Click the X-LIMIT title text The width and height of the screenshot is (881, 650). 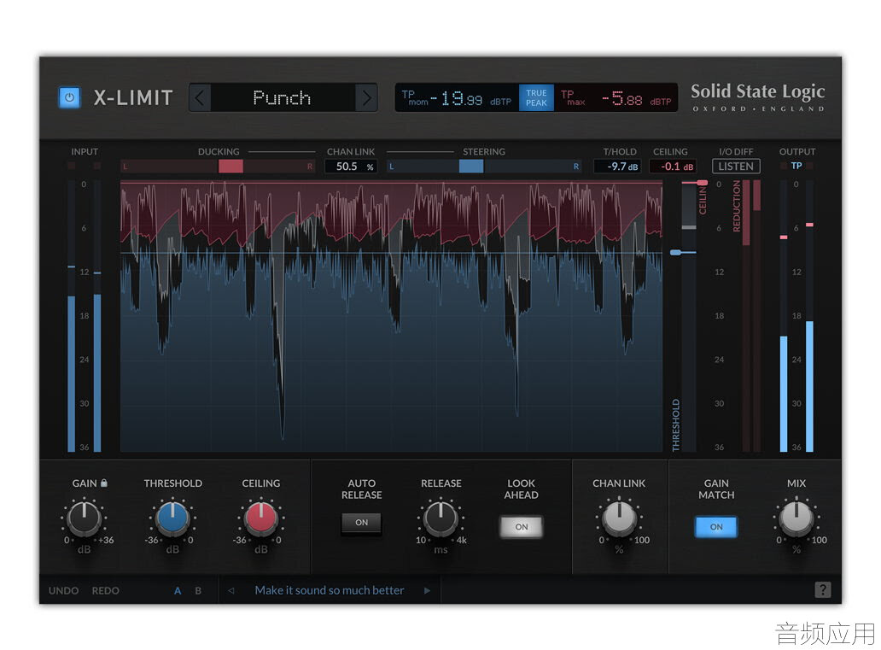click(x=133, y=98)
